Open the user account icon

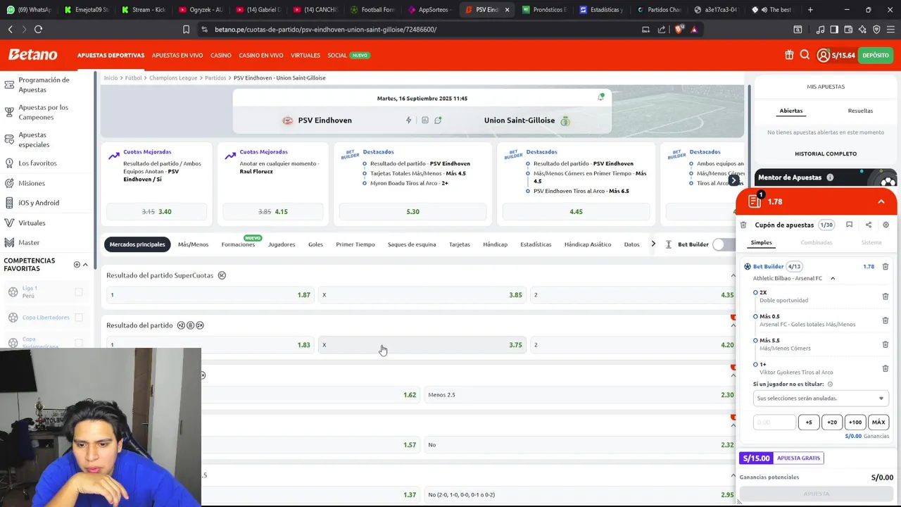[823, 55]
